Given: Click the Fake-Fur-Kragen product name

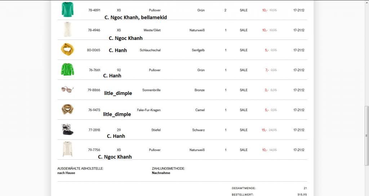Looking at the screenshot, I should point(149,110).
